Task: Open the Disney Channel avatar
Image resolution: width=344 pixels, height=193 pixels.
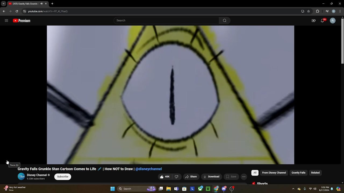Action: pyautogui.click(x=21, y=176)
